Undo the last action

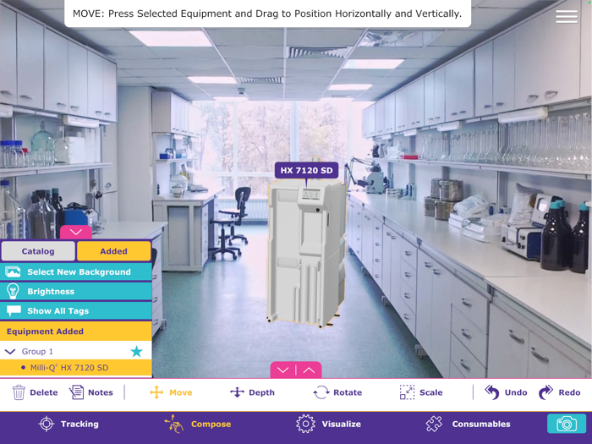tap(506, 392)
